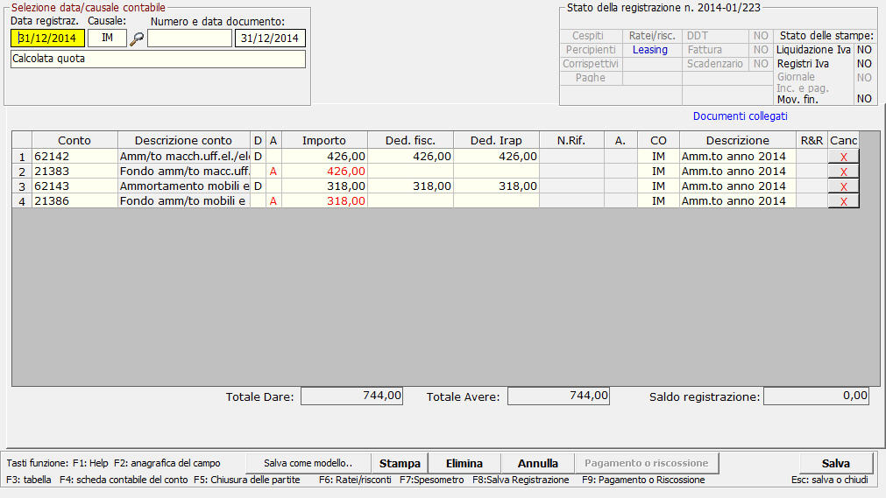Click the Stampa button
The image size is (886, 498).
tap(400, 463)
